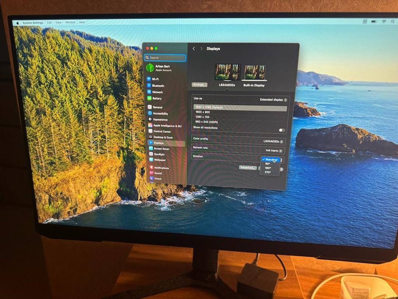398x299 pixels.
Task: Open Spotlight settings in sidebar
Action: 157,154
